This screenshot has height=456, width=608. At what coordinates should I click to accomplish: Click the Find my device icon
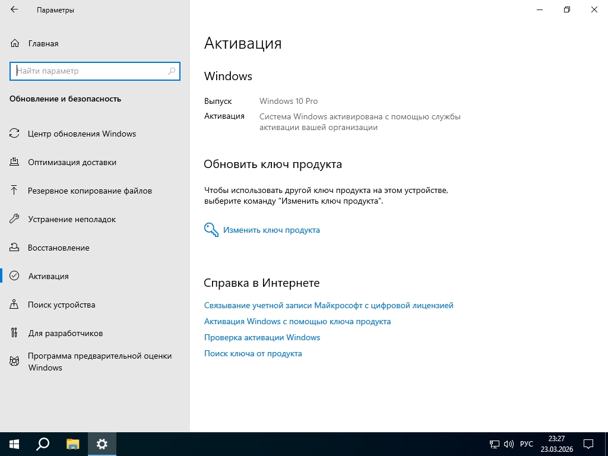click(x=14, y=304)
